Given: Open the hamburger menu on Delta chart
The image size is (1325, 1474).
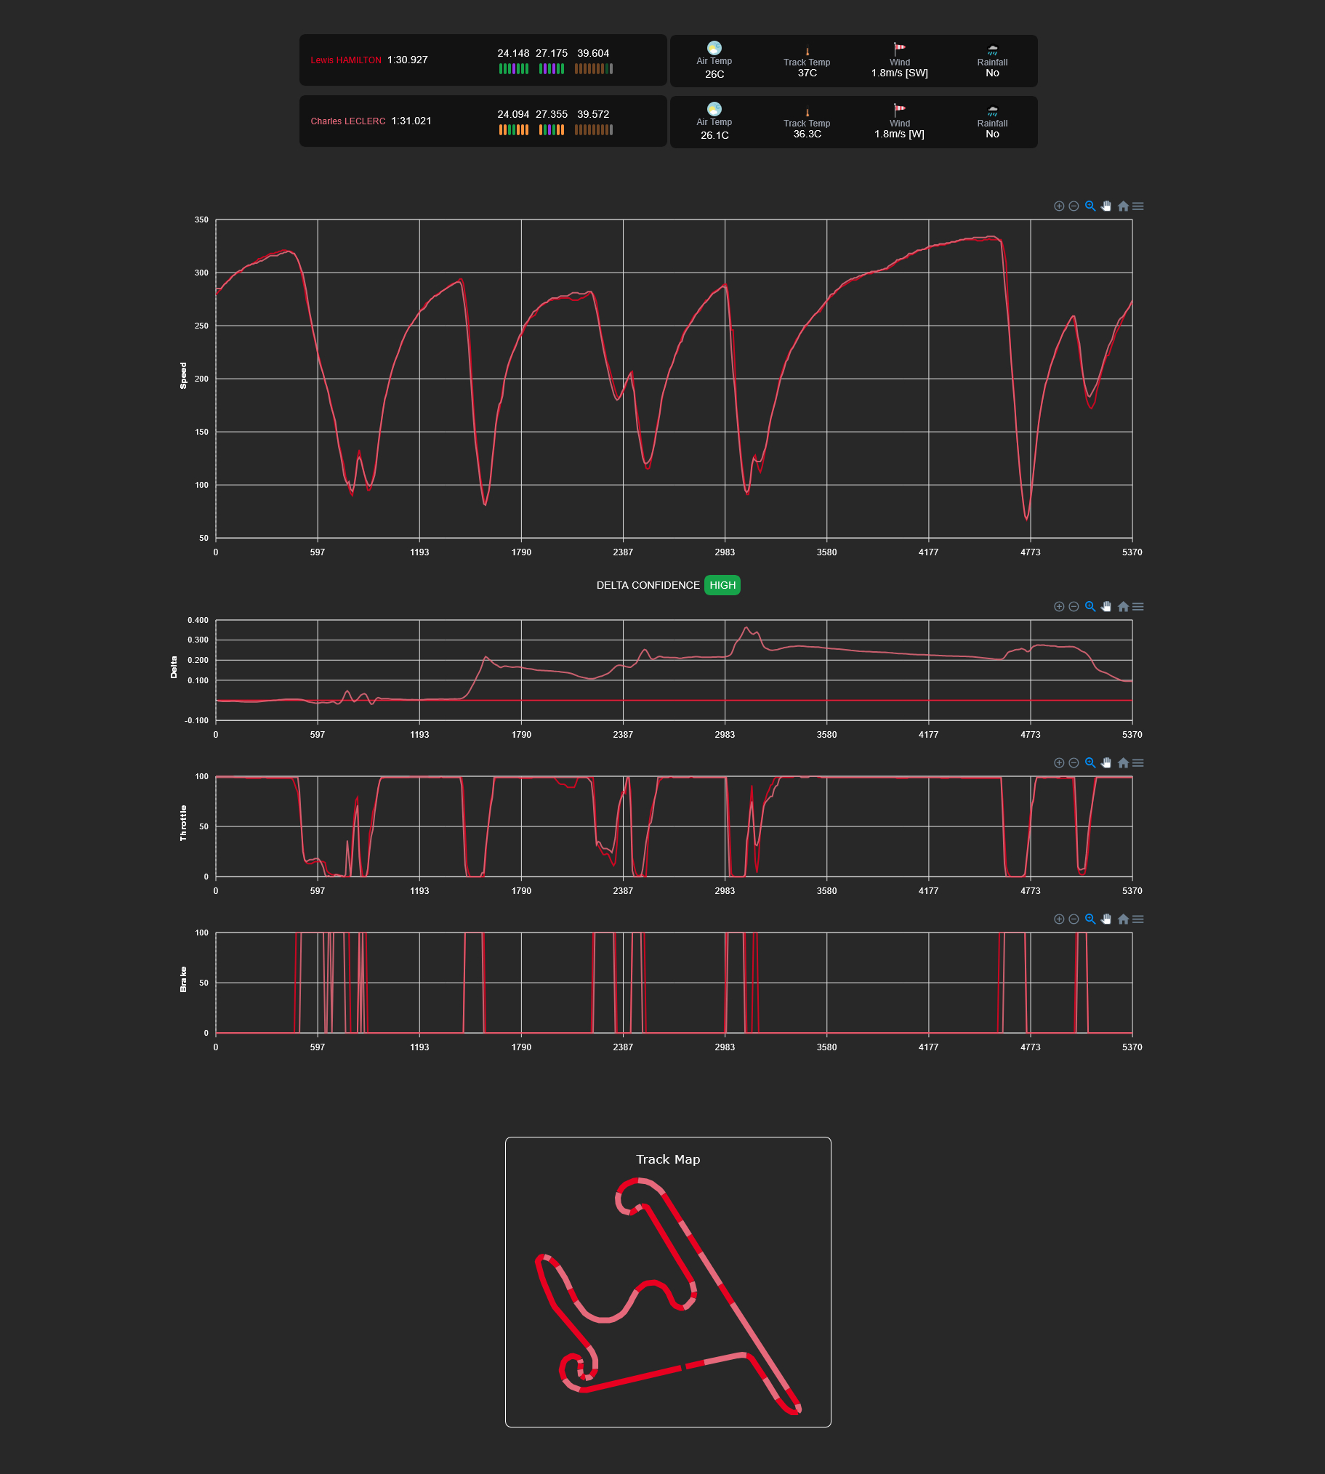Looking at the screenshot, I should (1138, 606).
